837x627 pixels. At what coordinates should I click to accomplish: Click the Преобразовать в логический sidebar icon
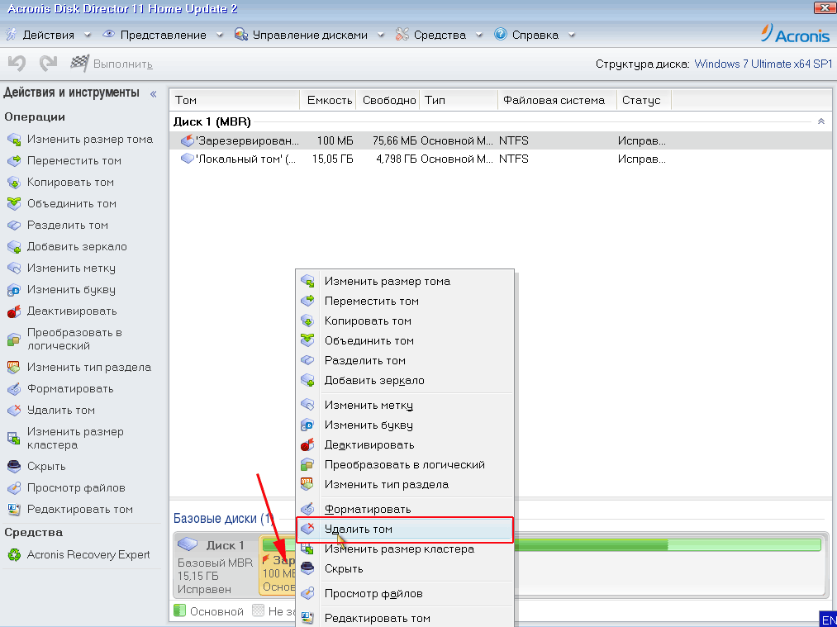14,340
